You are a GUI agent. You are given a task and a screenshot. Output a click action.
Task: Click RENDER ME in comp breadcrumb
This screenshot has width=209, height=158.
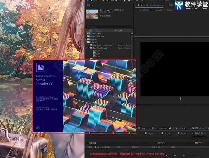[144, 10]
